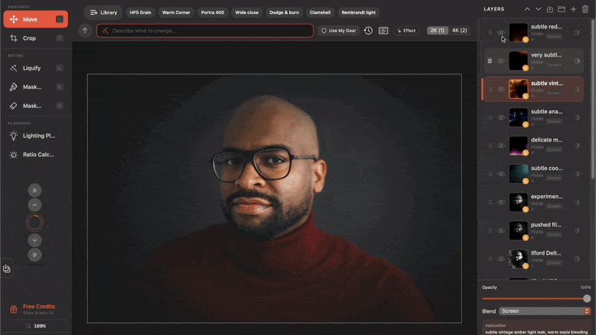Toggle visibility of 'subtle ana...' layer
Viewport: 596px width, 335px height.
click(501, 118)
